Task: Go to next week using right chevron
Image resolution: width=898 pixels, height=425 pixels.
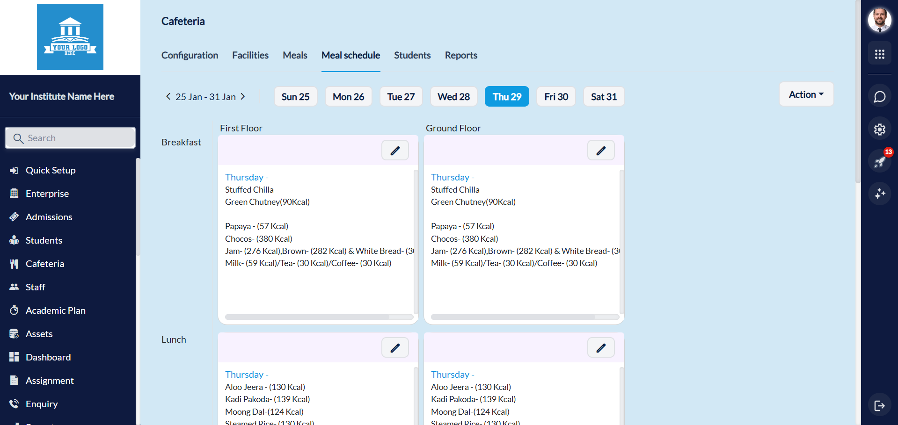Action: pyautogui.click(x=243, y=96)
